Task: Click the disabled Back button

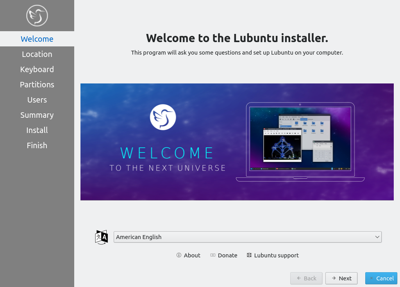Action: (x=306, y=278)
